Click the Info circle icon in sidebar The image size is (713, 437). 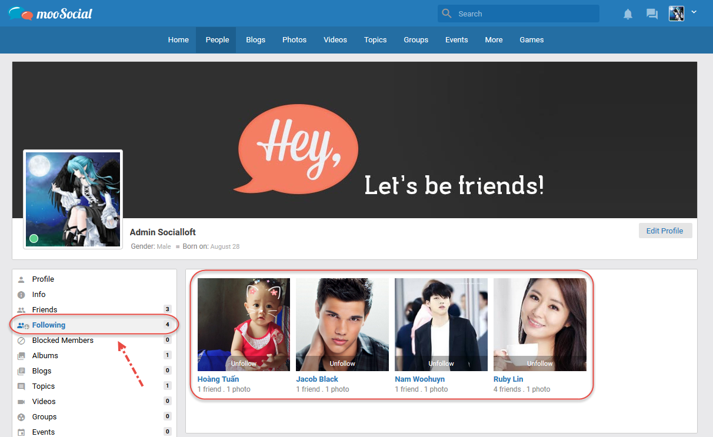(x=21, y=295)
